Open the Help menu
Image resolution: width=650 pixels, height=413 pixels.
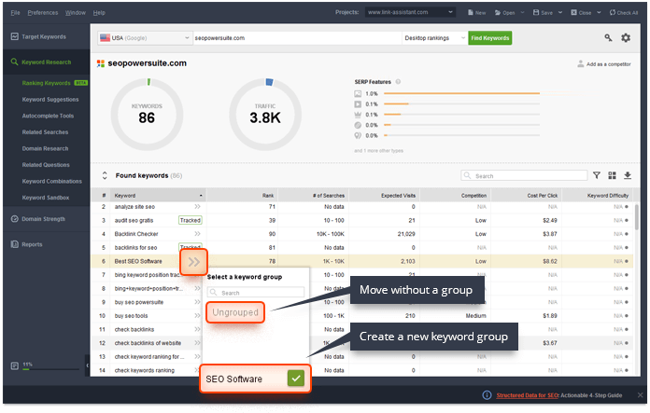coord(99,13)
